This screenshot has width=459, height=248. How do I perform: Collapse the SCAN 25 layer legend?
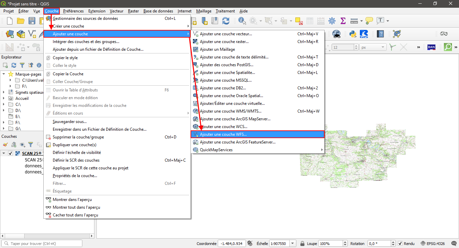pyautogui.click(x=4, y=153)
